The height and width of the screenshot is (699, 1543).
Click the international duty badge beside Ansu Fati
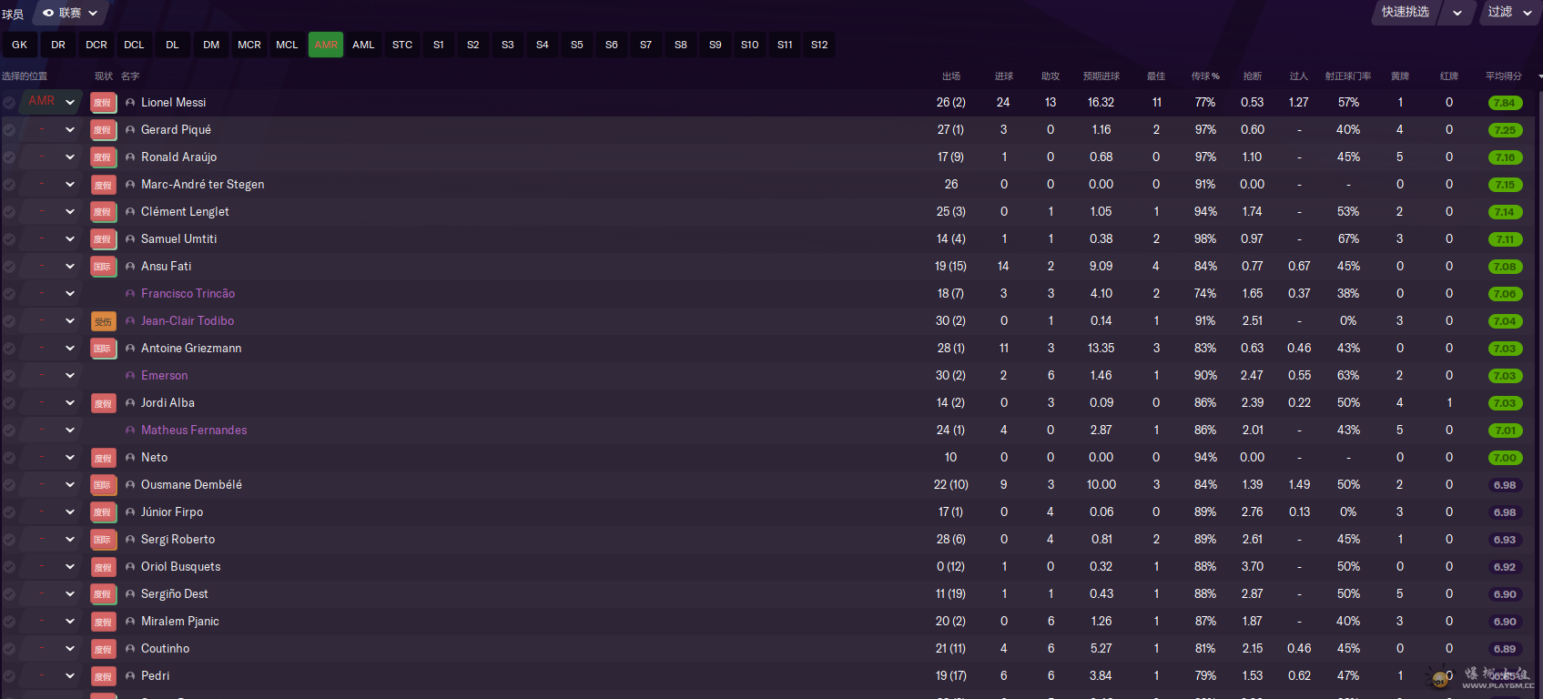[x=103, y=267]
